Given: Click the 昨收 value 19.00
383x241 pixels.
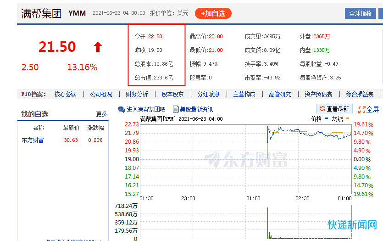Looking at the screenshot, I should tap(155, 50).
